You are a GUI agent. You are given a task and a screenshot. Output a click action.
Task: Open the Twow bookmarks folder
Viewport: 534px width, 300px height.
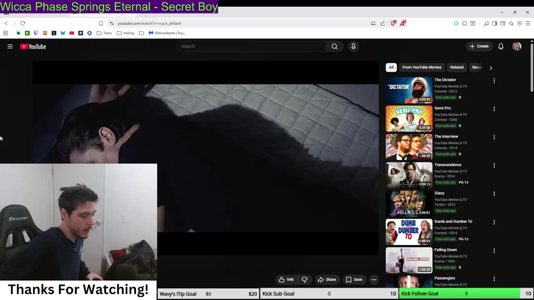(x=104, y=33)
